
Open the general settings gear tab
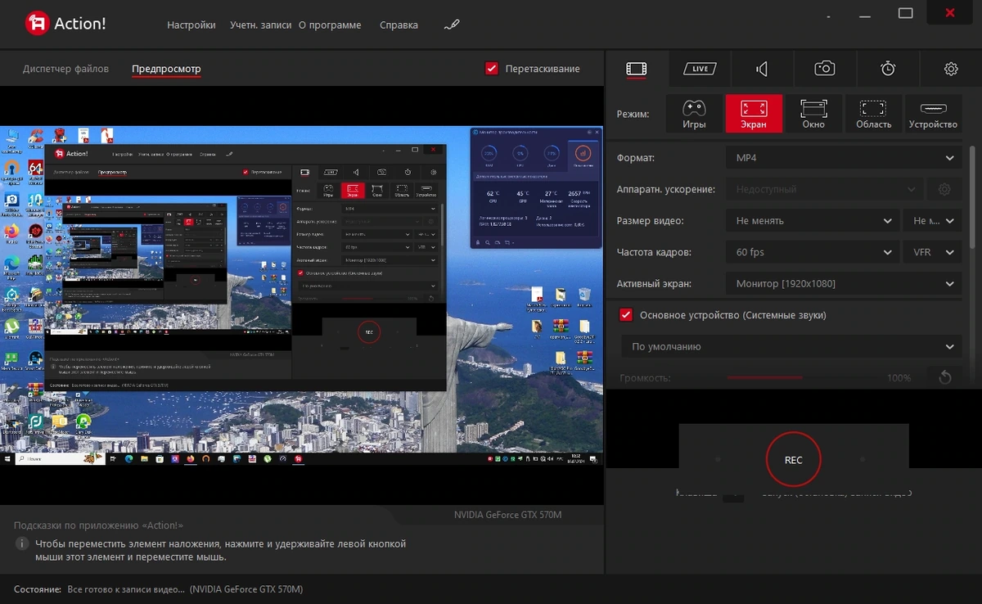coord(951,69)
